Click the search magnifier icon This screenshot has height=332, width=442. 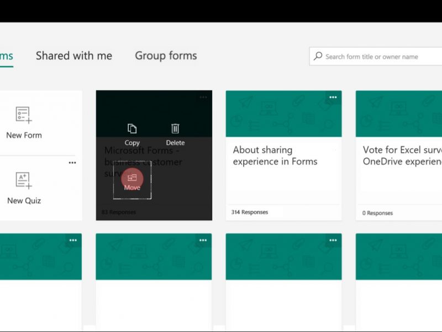318,56
